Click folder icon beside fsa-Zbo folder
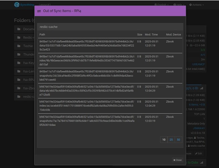Viewport: 219px width, 168px height. click(x=19, y=88)
